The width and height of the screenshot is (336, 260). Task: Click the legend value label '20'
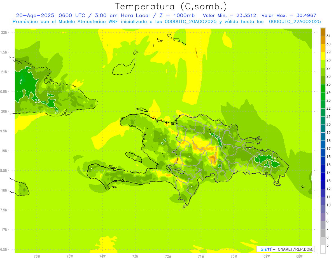329,125
